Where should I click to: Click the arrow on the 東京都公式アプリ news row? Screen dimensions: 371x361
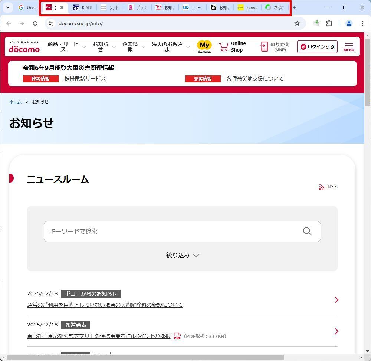(x=336, y=331)
